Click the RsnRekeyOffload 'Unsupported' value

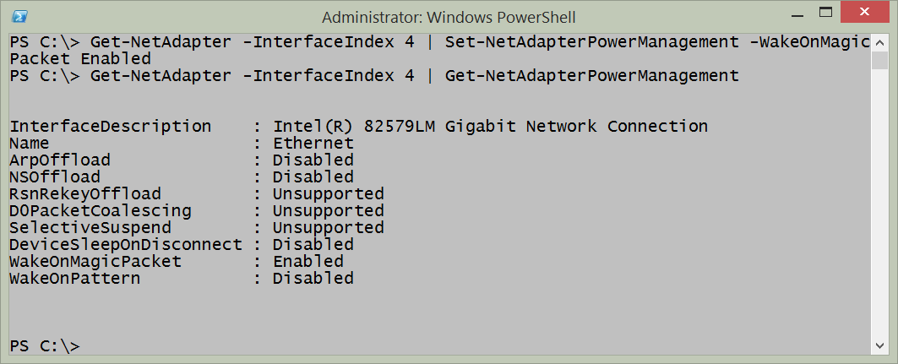pyautogui.click(x=329, y=194)
